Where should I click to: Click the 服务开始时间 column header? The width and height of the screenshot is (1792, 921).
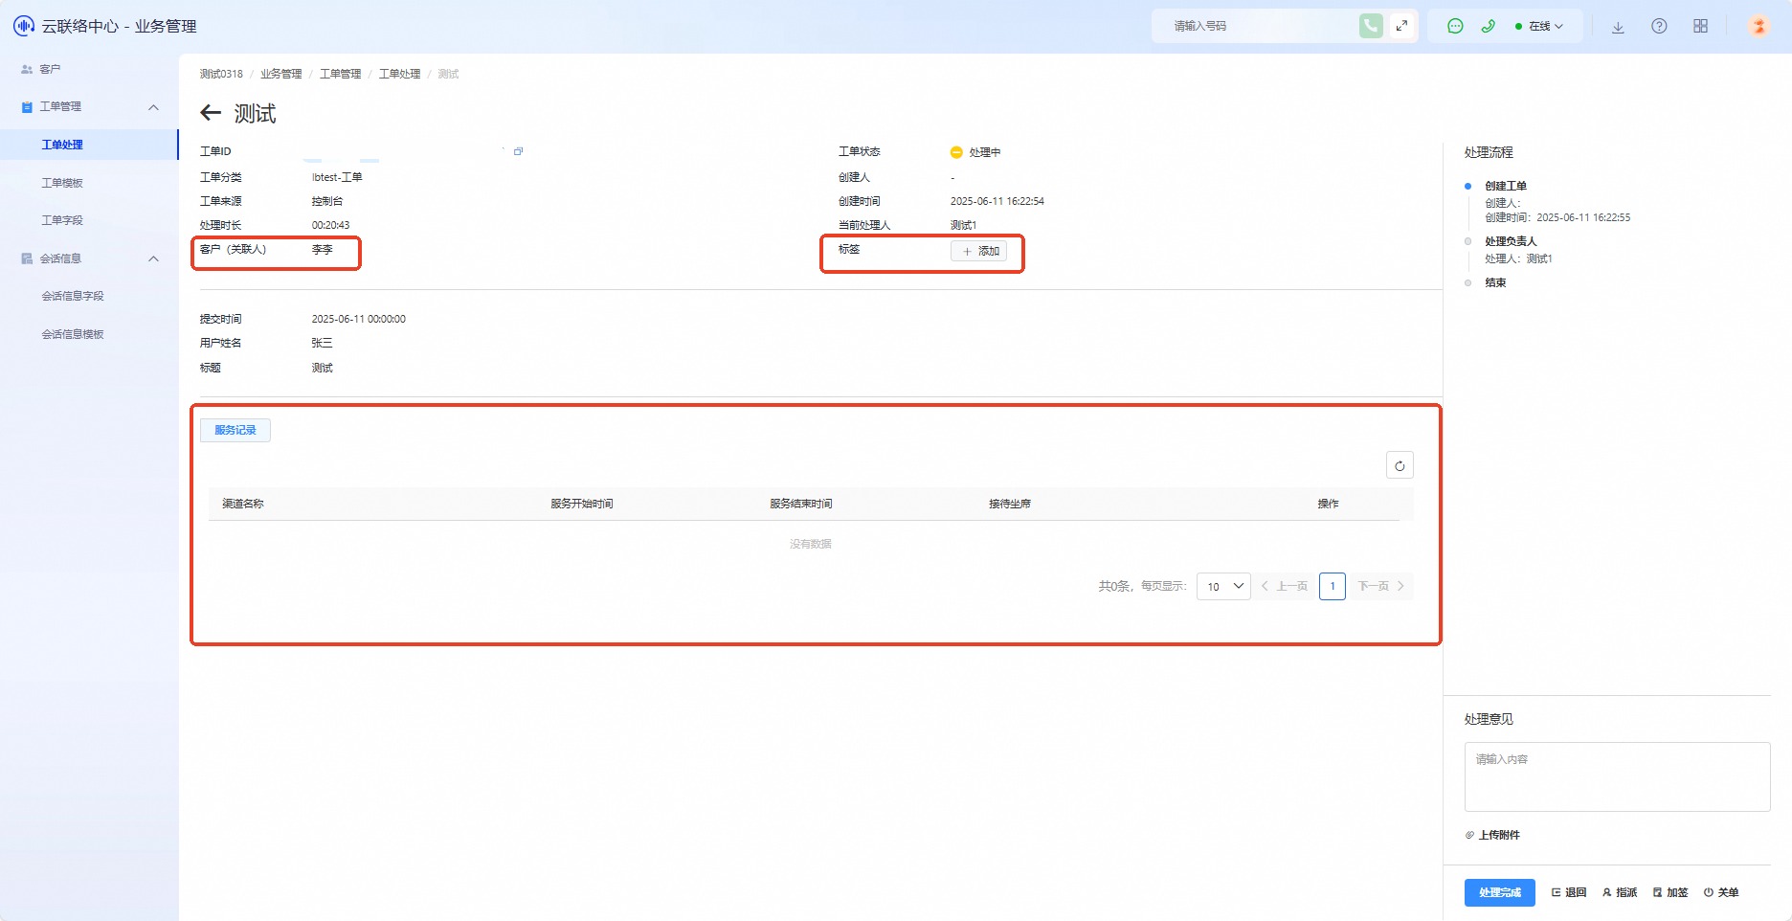582,504
